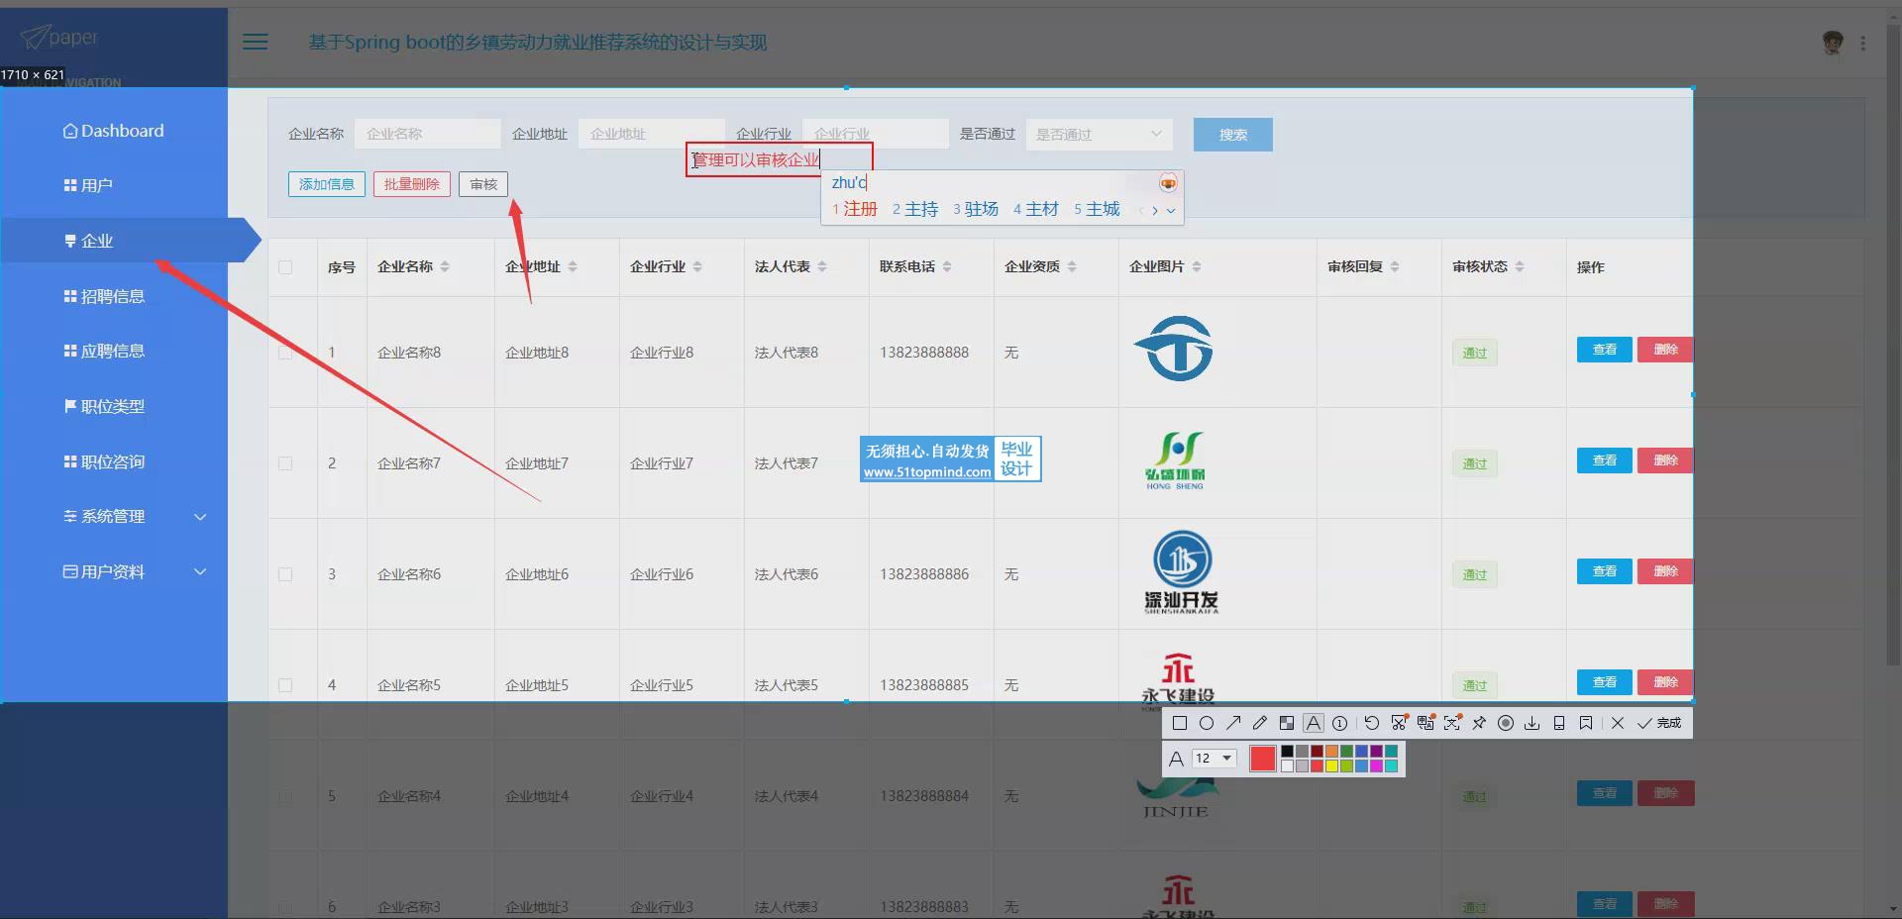Open Dashboard in the sidebar
Screen dimensions: 1902x919
point(113,131)
